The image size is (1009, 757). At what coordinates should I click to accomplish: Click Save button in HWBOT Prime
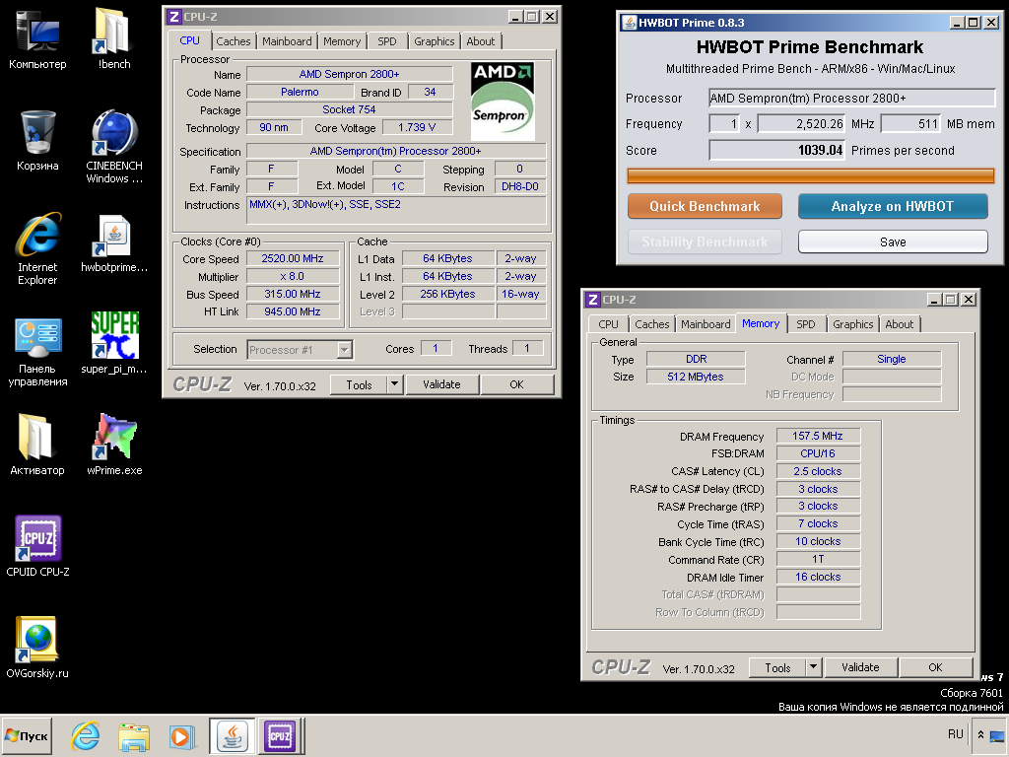pos(893,242)
